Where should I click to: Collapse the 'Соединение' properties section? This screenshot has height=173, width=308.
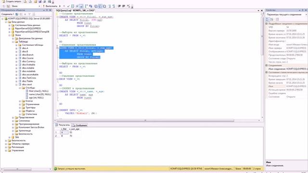(267, 65)
